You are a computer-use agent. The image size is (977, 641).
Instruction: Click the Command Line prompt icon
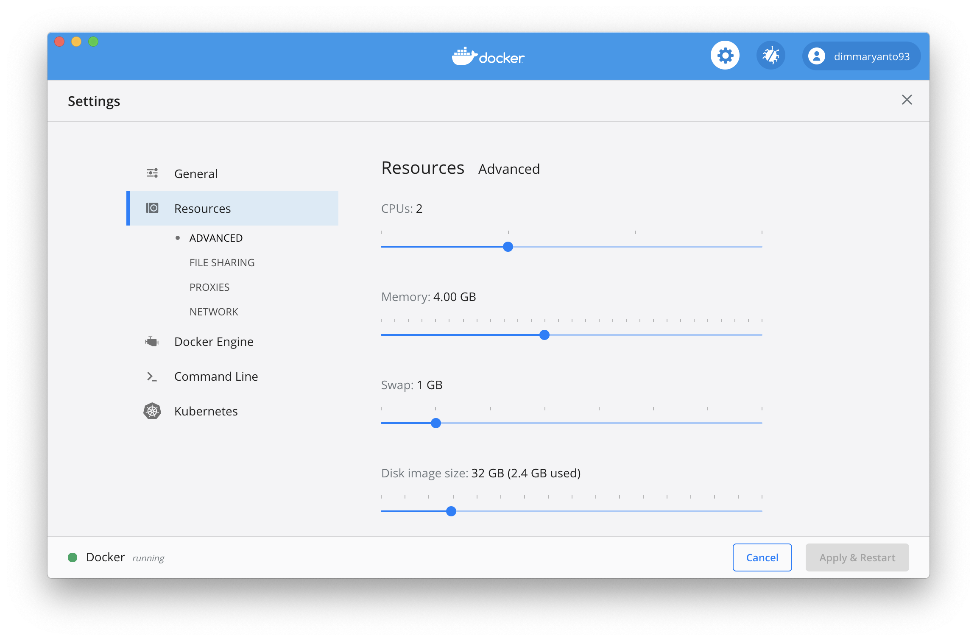click(152, 376)
